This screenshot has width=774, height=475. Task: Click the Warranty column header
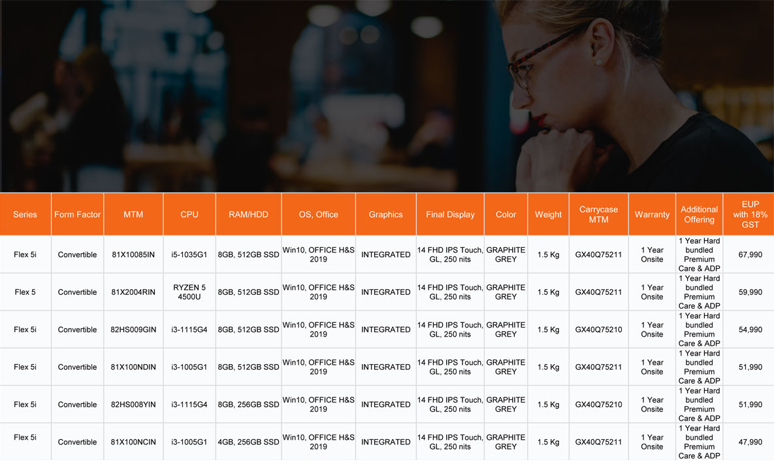click(x=652, y=214)
